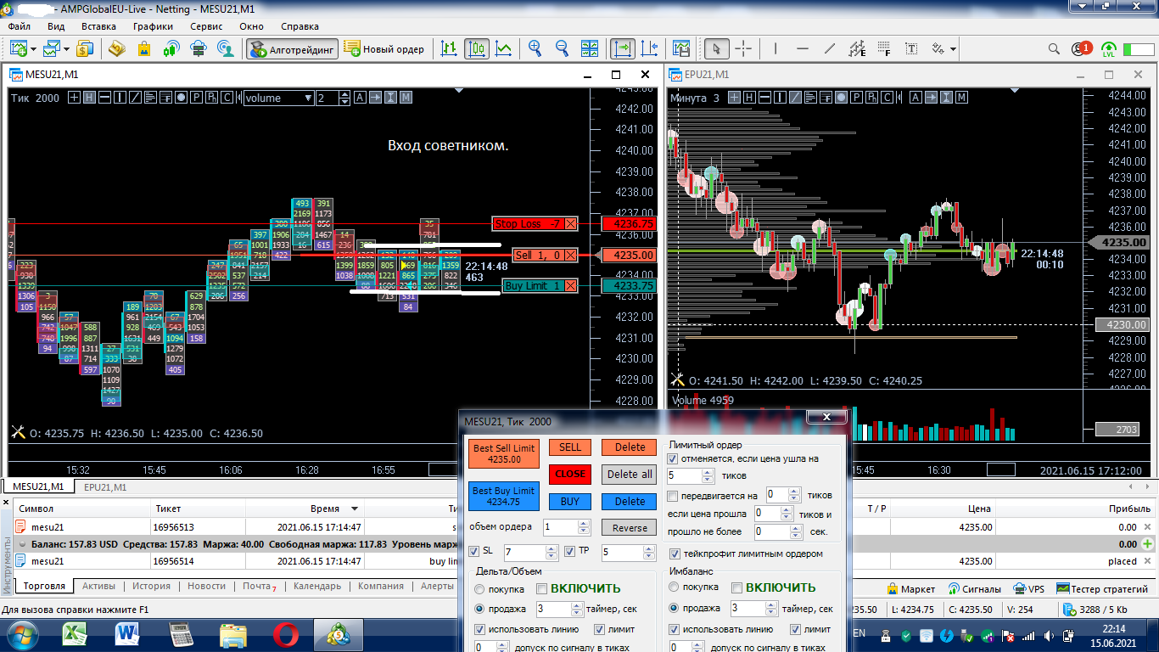Select the text label drawing tool
The width and height of the screenshot is (1159, 652).
[911, 48]
